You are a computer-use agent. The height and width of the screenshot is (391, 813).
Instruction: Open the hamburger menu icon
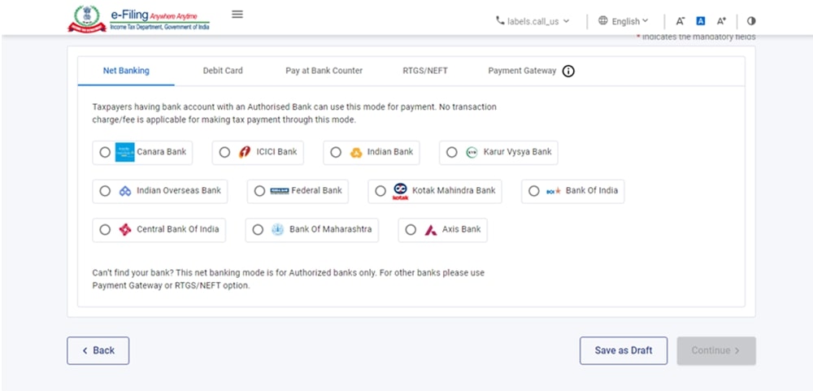(x=237, y=15)
